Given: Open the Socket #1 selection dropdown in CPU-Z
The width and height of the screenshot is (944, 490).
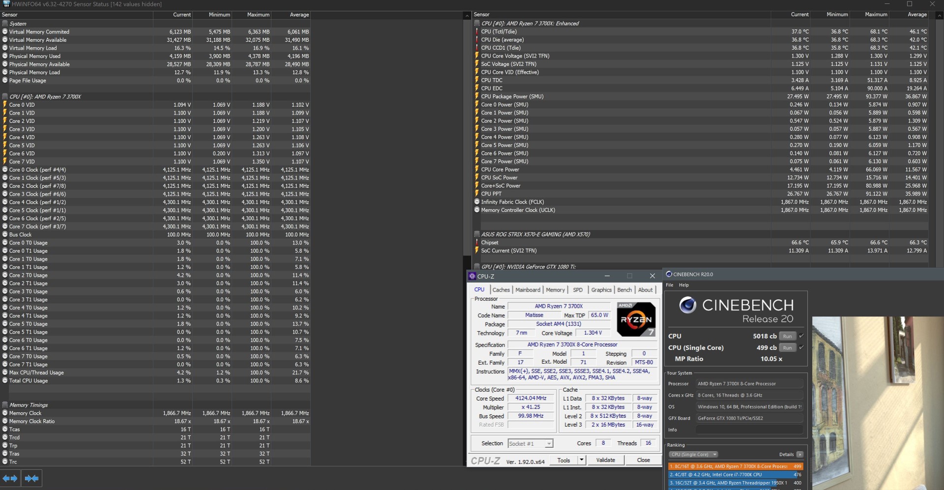Looking at the screenshot, I should 530,444.
